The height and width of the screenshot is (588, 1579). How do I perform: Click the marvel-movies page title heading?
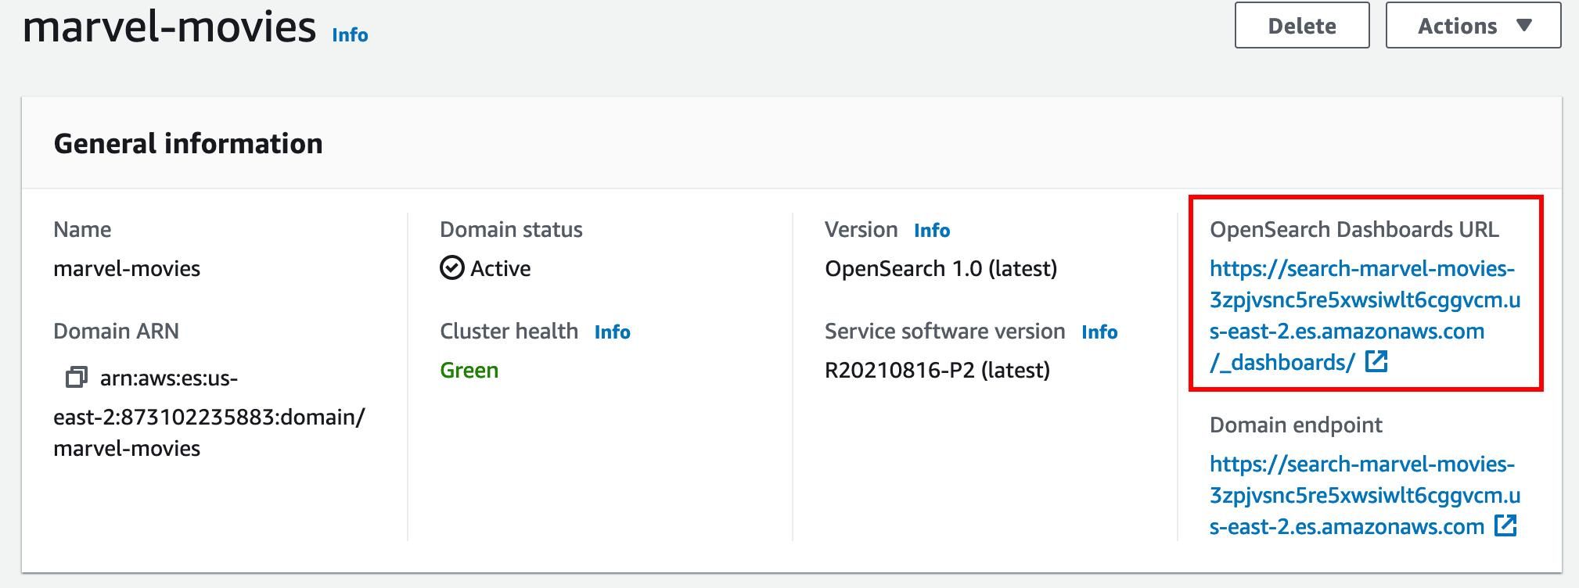click(169, 27)
